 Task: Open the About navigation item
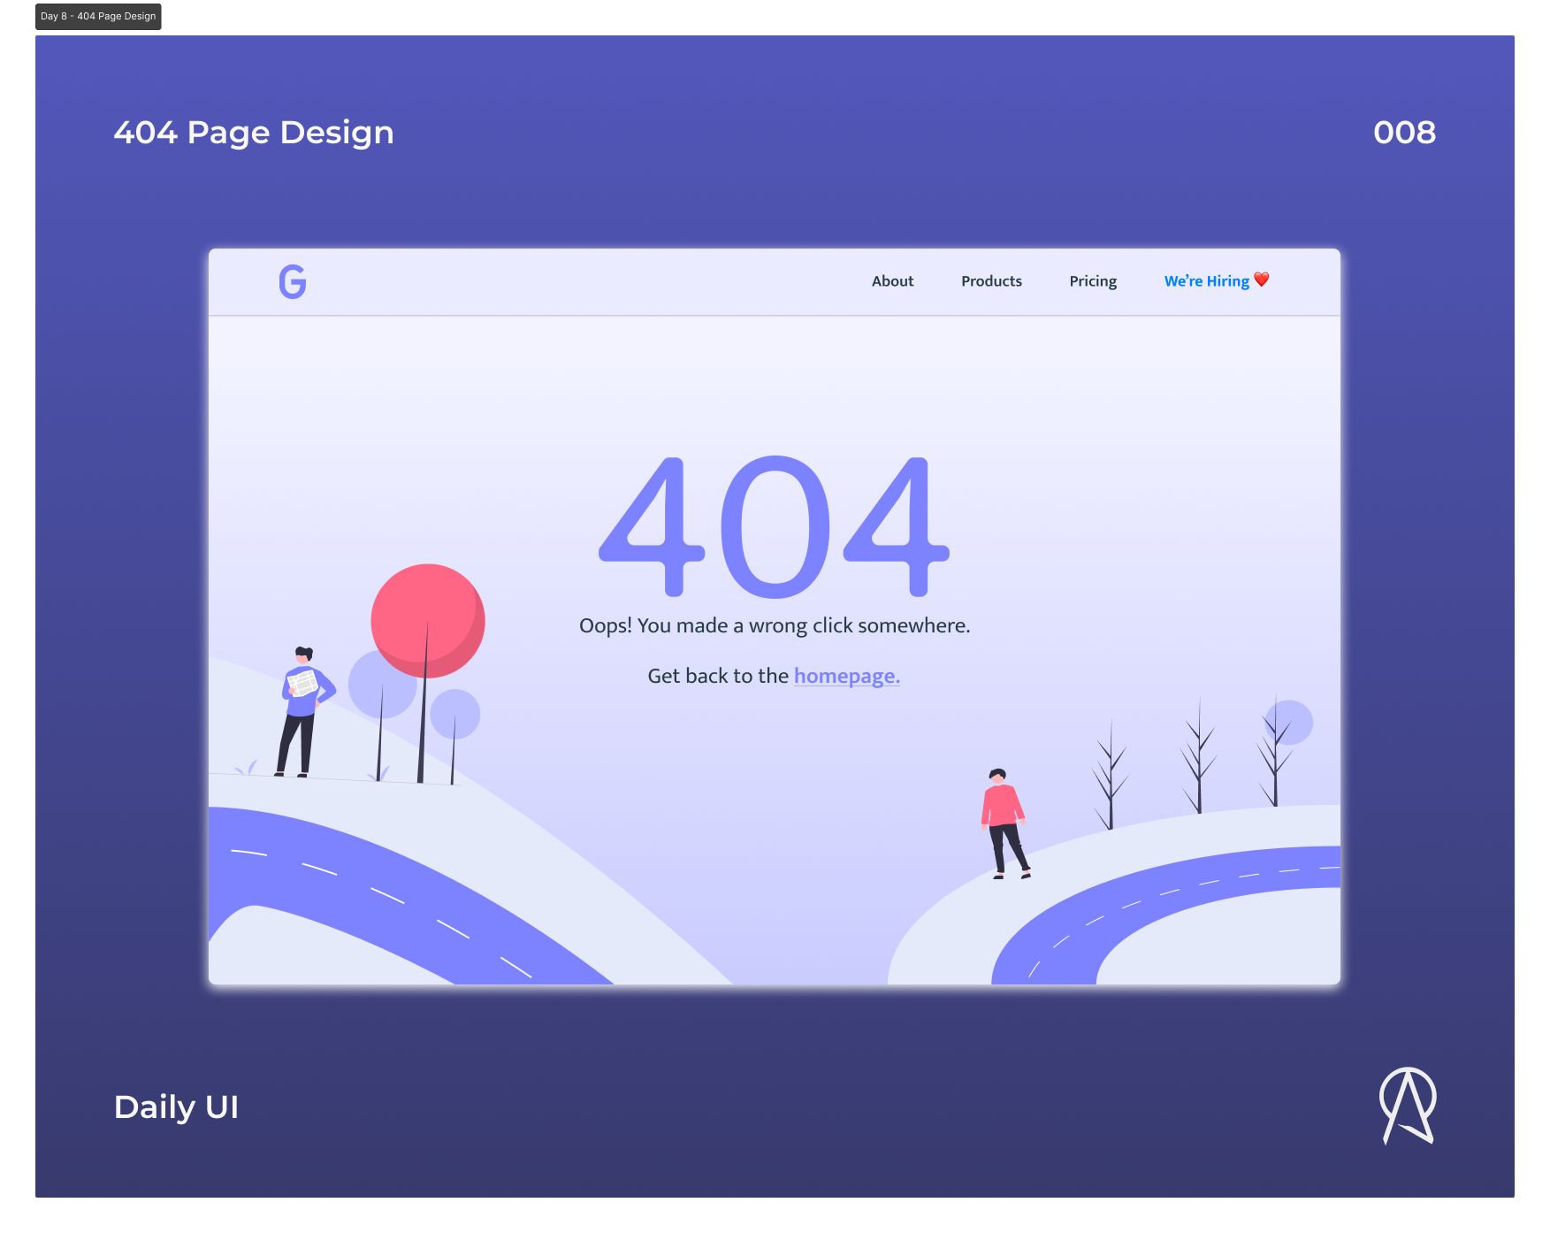892,280
